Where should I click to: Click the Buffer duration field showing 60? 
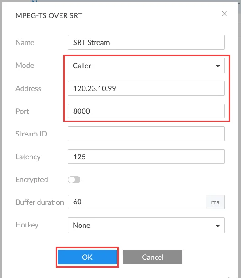point(137,202)
